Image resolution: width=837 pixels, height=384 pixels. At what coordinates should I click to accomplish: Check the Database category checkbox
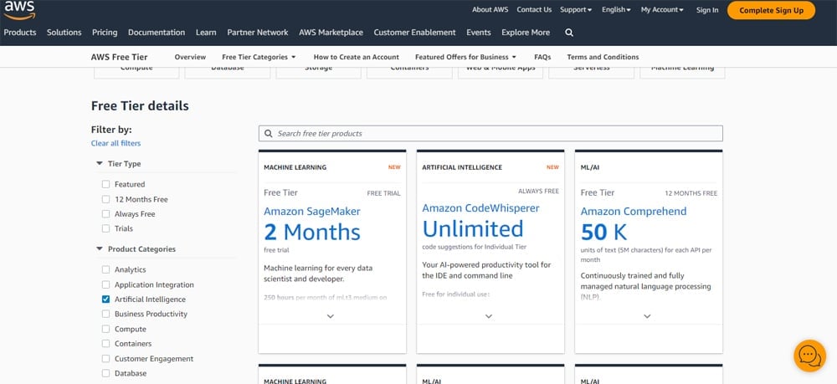[105, 373]
